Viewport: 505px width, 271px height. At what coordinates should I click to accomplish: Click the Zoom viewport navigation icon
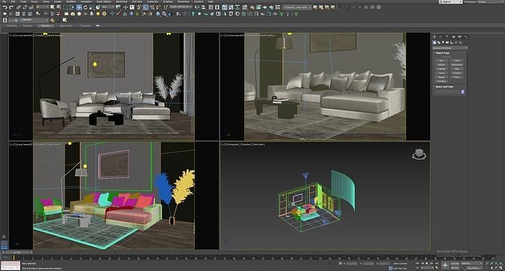[486, 263]
